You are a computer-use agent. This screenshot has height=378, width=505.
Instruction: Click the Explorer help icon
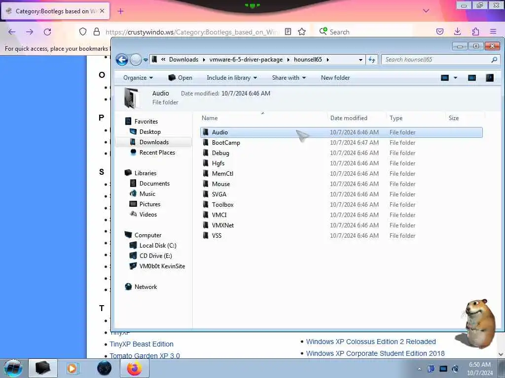(x=490, y=78)
